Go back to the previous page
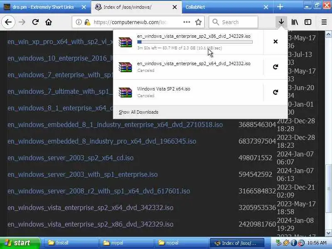 [8, 22]
